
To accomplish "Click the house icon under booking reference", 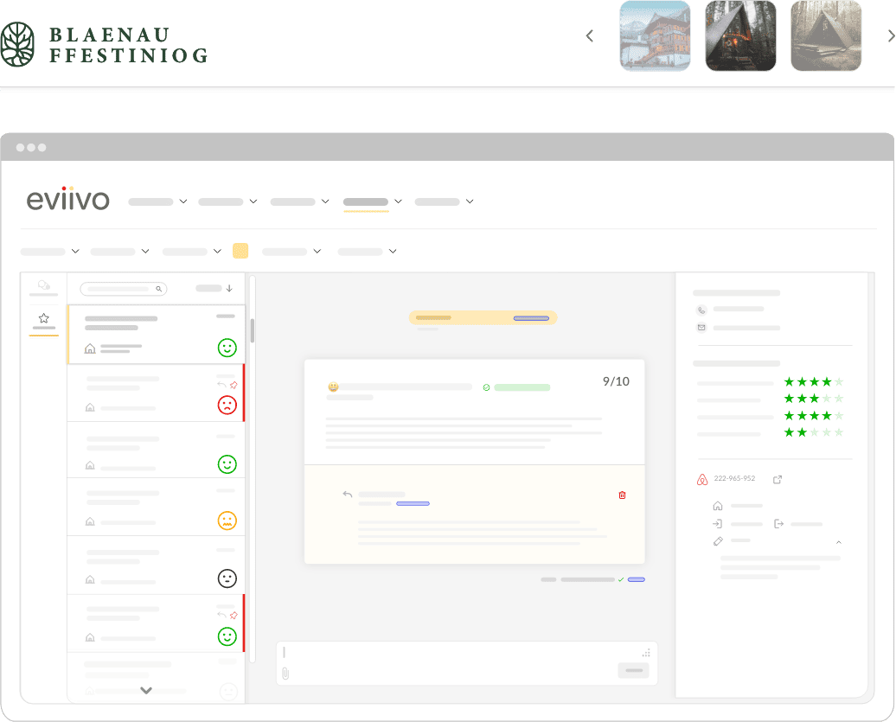I will coord(718,506).
